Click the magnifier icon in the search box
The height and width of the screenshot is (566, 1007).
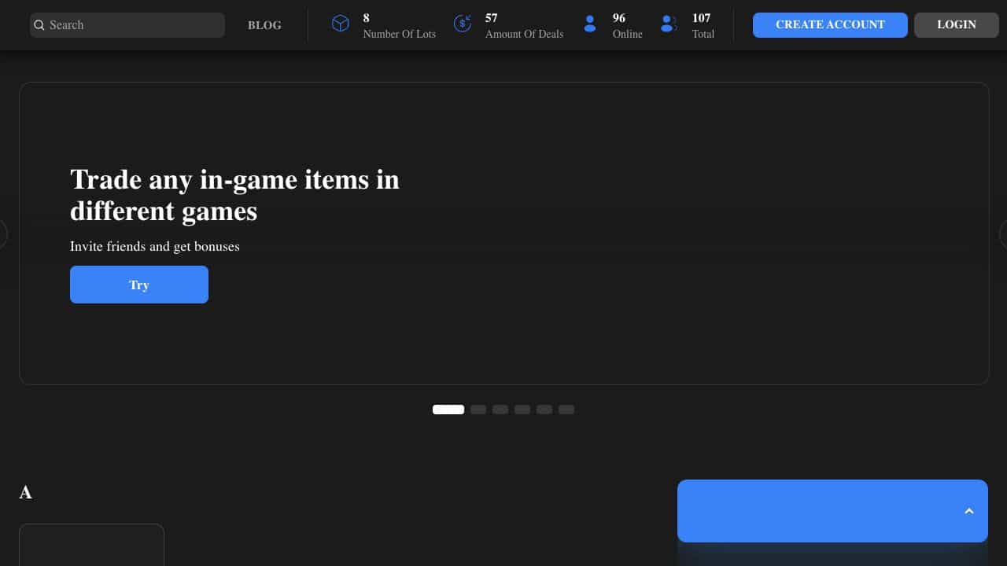(x=39, y=25)
